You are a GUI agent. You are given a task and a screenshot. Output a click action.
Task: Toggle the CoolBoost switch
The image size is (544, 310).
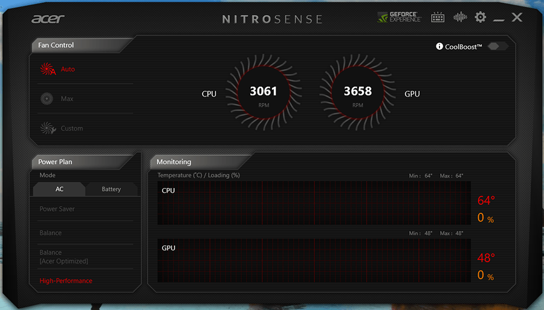[497, 47]
